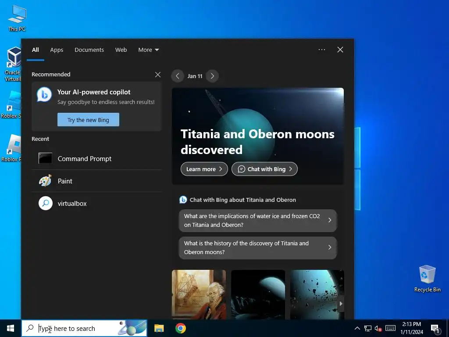Image resolution: width=449 pixels, height=337 pixels.
Task: Click the Bing copilot logo
Action: [x=44, y=95]
